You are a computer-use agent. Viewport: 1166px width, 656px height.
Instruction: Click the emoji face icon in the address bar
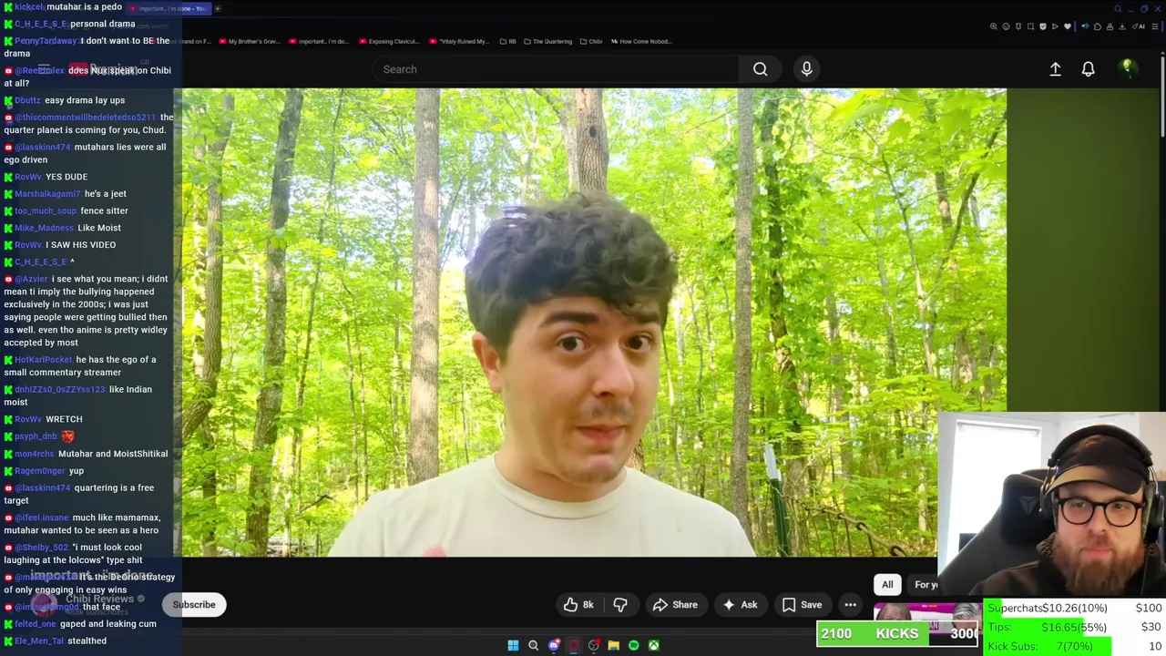coord(1006,26)
